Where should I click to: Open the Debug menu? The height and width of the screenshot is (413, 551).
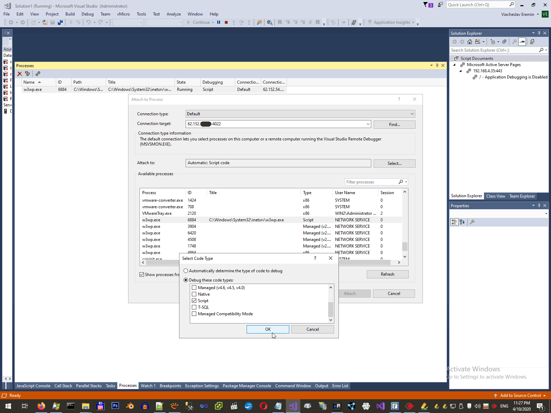(87, 14)
